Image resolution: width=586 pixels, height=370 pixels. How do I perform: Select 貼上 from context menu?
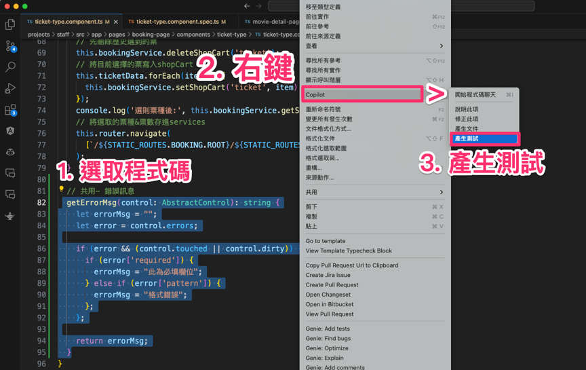click(375, 226)
